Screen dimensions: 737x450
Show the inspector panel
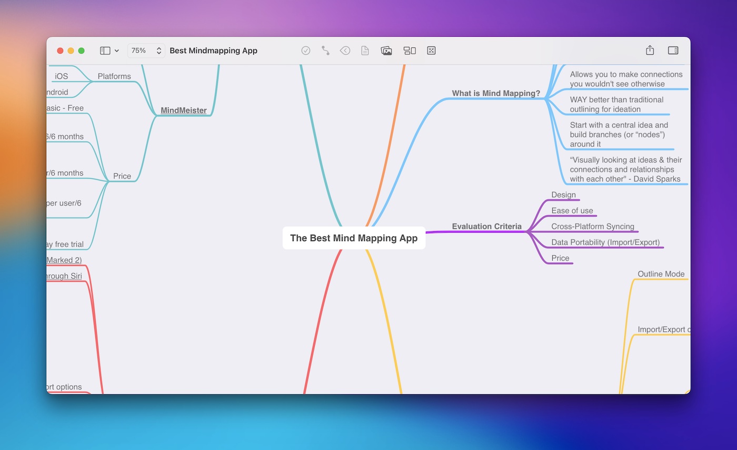pos(673,51)
